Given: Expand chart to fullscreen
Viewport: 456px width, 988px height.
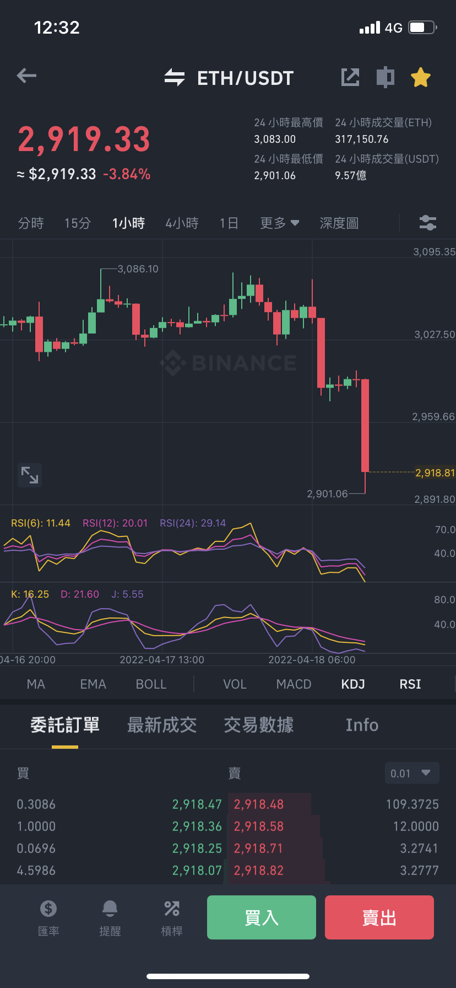Looking at the screenshot, I should point(30,475).
